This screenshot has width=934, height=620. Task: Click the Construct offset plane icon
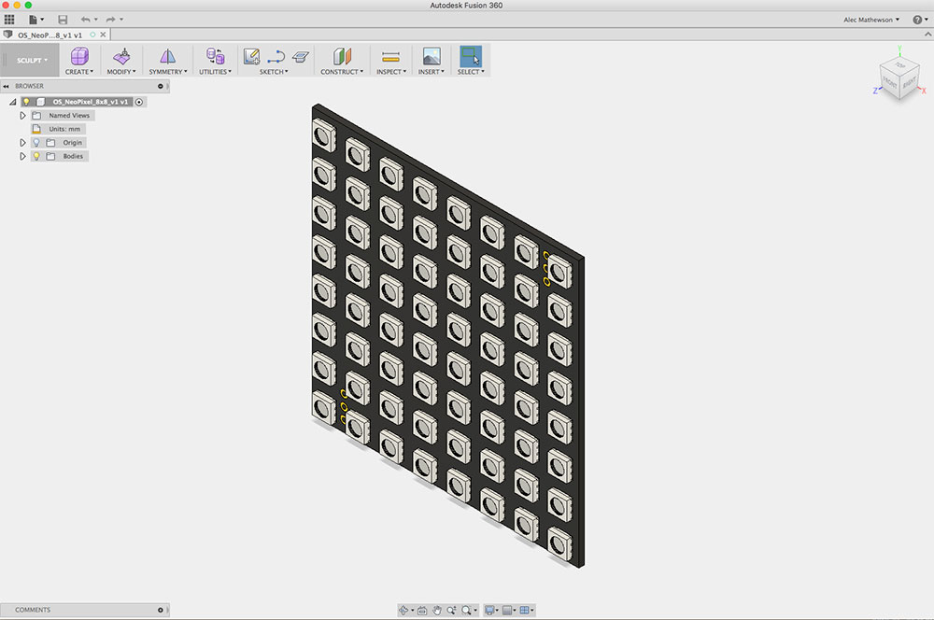342,57
